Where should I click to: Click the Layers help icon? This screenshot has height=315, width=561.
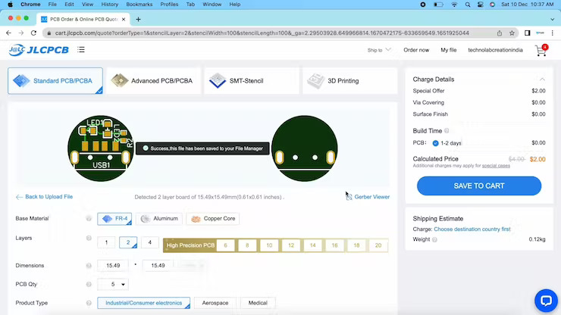(89, 238)
